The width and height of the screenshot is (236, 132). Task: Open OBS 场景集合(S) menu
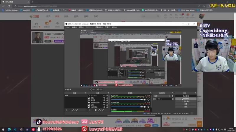[99, 27]
